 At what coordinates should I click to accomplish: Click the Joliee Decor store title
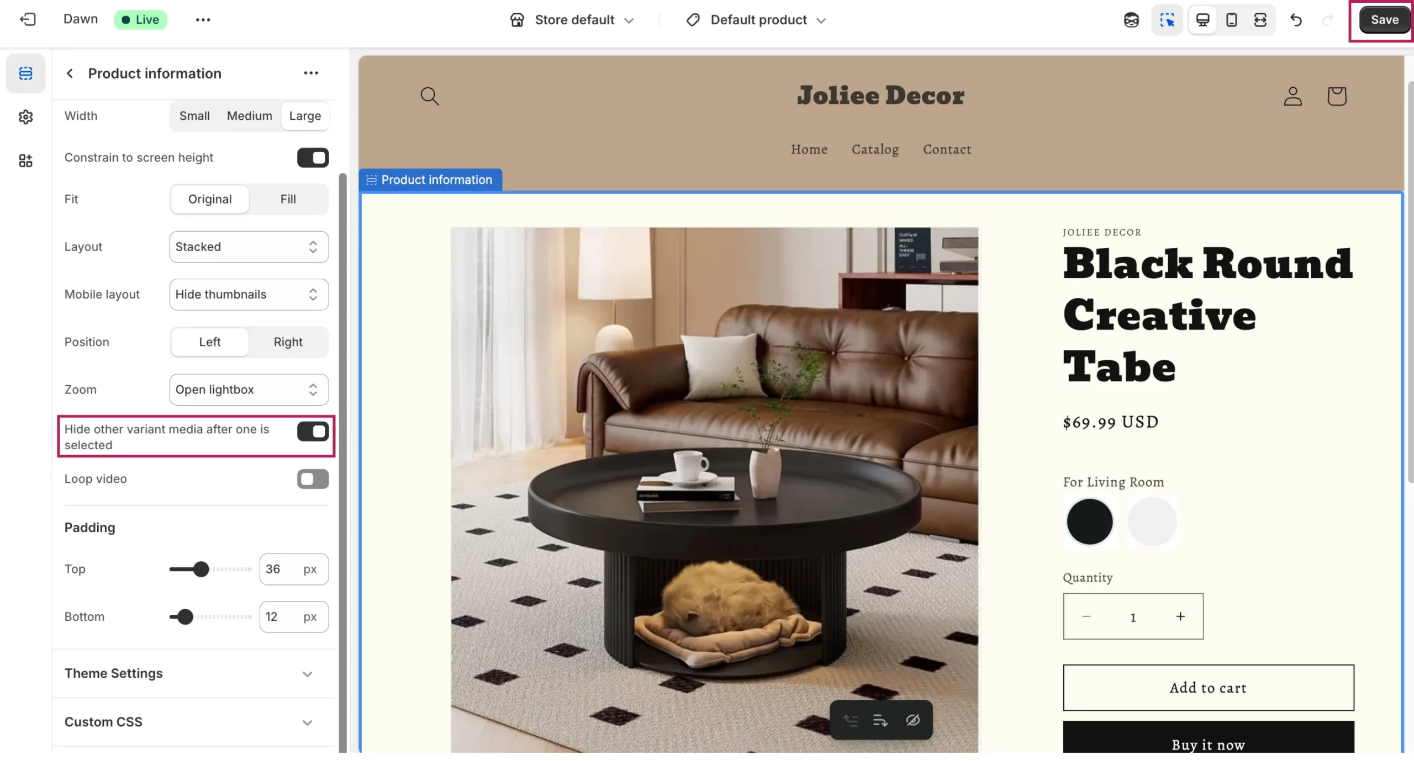[880, 95]
